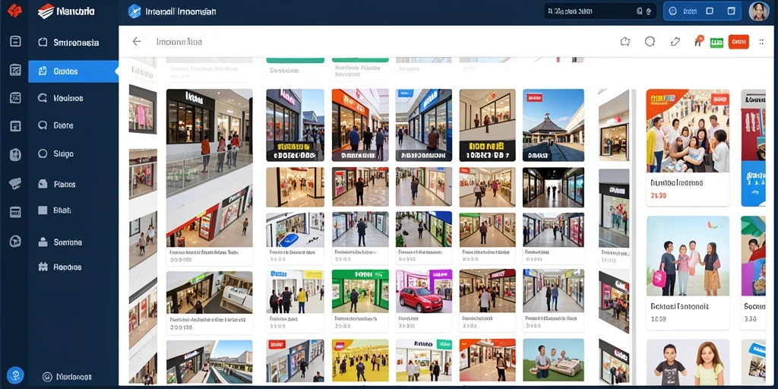778x389 pixels.
Task: Open the sidebar item with a building icon
Action: click(74, 267)
